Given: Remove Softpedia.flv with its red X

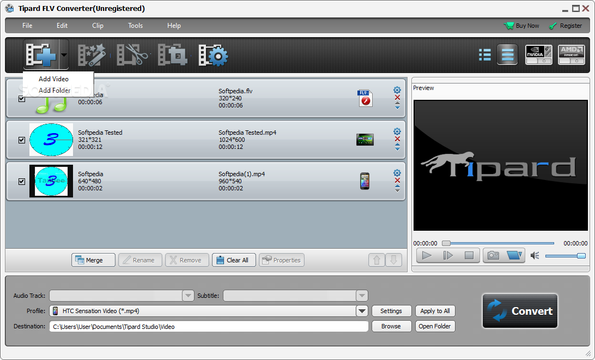Looking at the screenshot, I should coord(397,98).
